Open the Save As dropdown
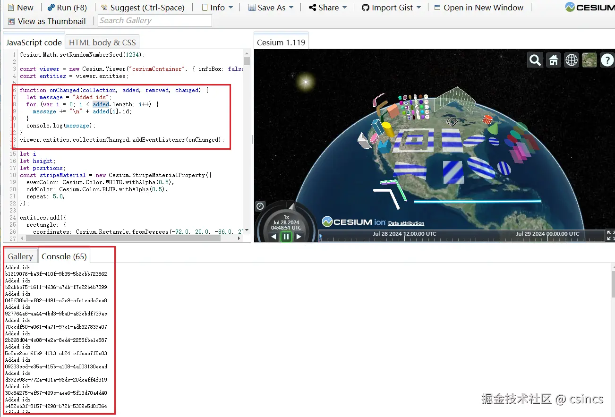Image resolution: width=615 pixels, height=417 pixels. (271, 8)
